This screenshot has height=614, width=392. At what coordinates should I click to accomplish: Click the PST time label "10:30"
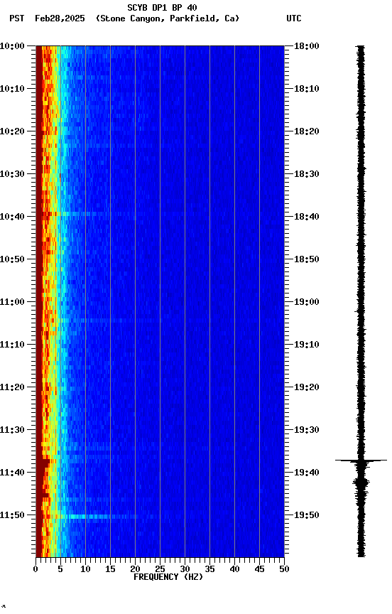pyautogui.click(x=12, y=174)
